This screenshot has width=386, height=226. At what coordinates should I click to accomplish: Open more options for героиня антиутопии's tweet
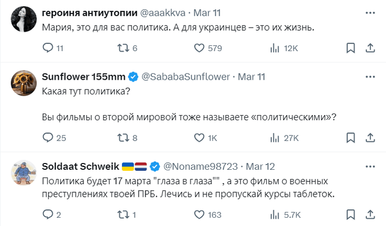point(369,11)
